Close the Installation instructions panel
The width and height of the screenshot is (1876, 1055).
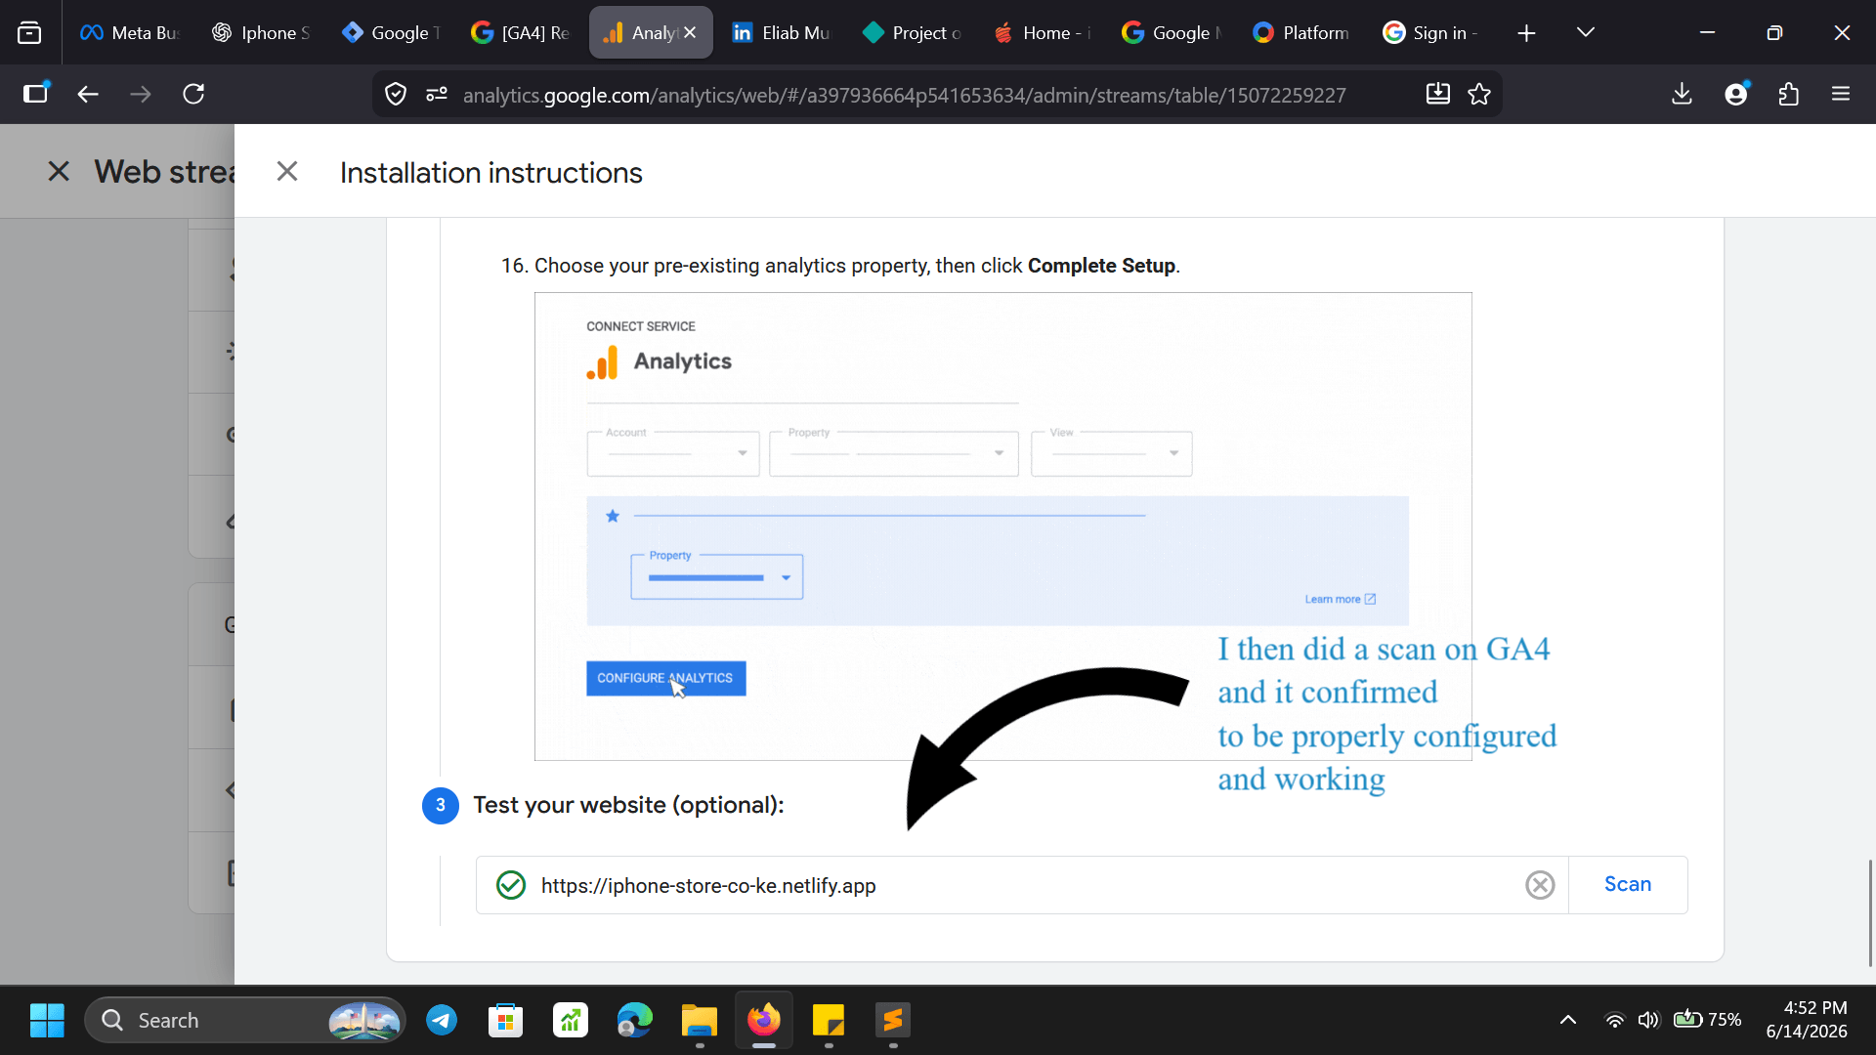click(287, 172)
